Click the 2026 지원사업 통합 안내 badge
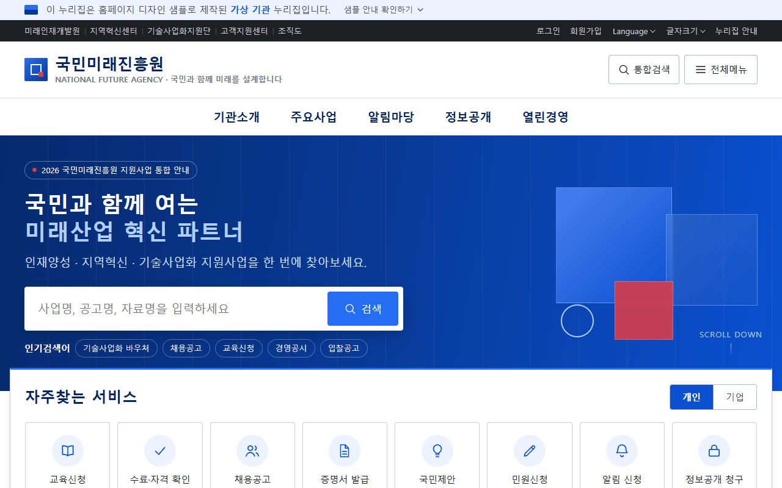The image size is (782, 488). click(111, 170)
